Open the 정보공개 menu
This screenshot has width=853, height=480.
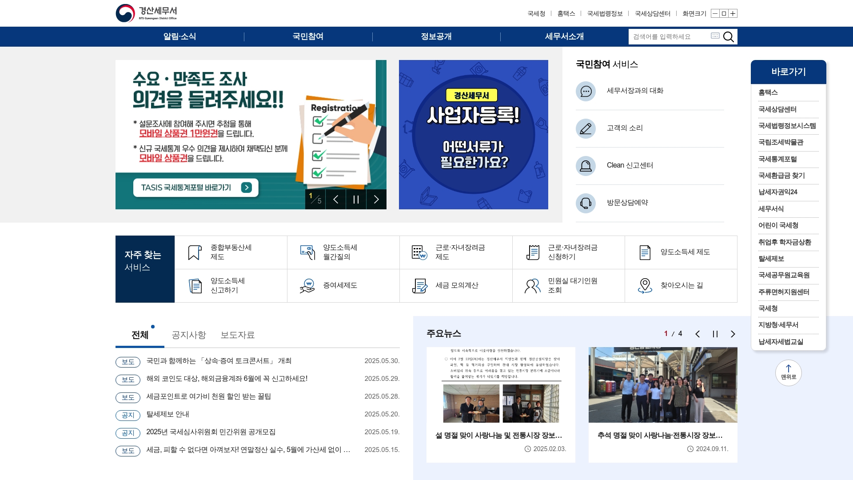point(436,36)
